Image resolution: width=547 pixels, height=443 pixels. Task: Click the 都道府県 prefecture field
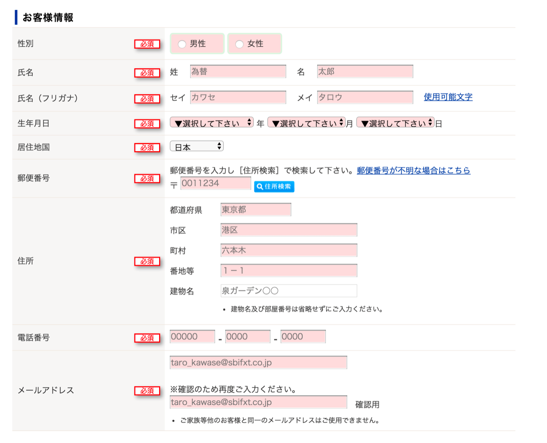[x=256, y=210]
